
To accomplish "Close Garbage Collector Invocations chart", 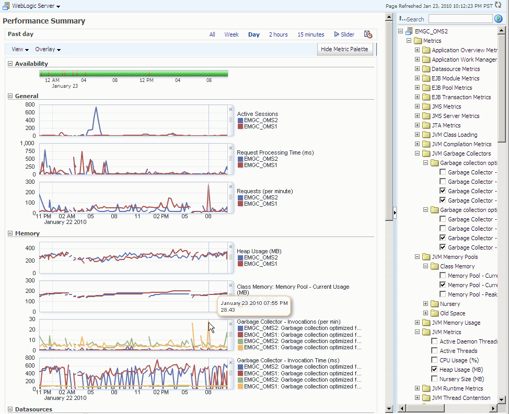I will pyautogui.click(x=231, y=324).
